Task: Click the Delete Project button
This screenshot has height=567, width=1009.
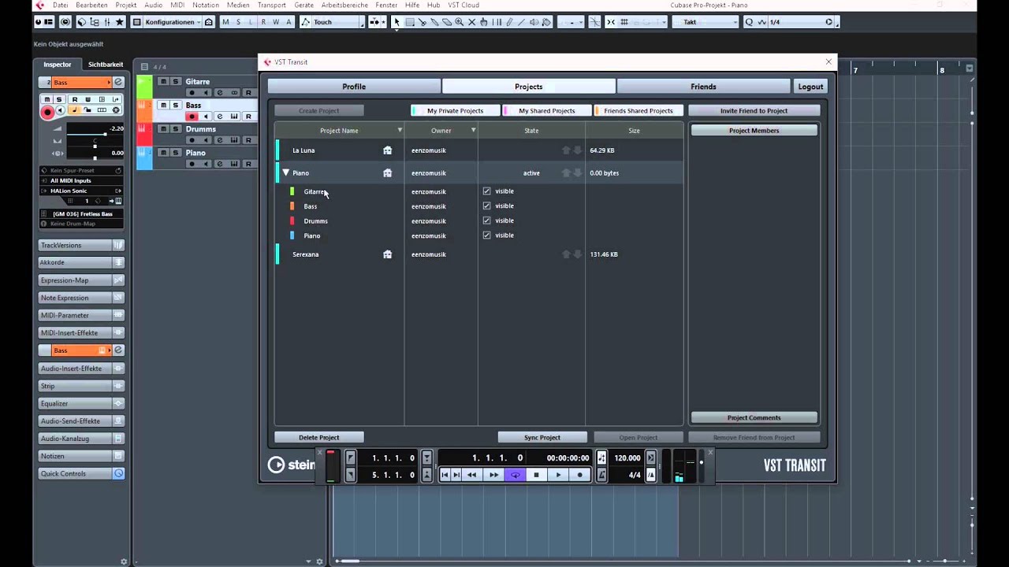Action: (x=319, y=437)
